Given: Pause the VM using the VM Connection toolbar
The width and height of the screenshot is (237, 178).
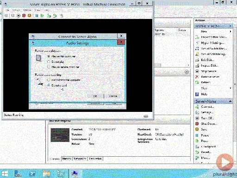Looking at the screenshot, I should point(37,16).
